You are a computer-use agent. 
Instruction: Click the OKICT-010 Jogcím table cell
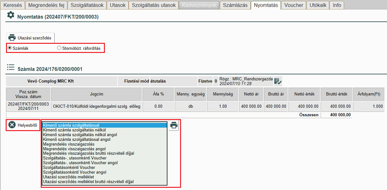(x=96, y=107)
